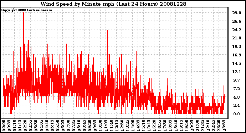Click the 14.5 y-axis label
The width and height of the screenshot is (246, 133).
(237, 63)
